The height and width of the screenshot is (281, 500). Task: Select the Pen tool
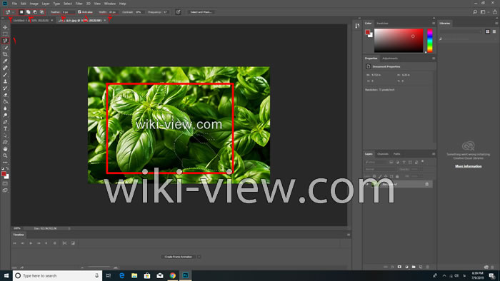click(5, 122)
